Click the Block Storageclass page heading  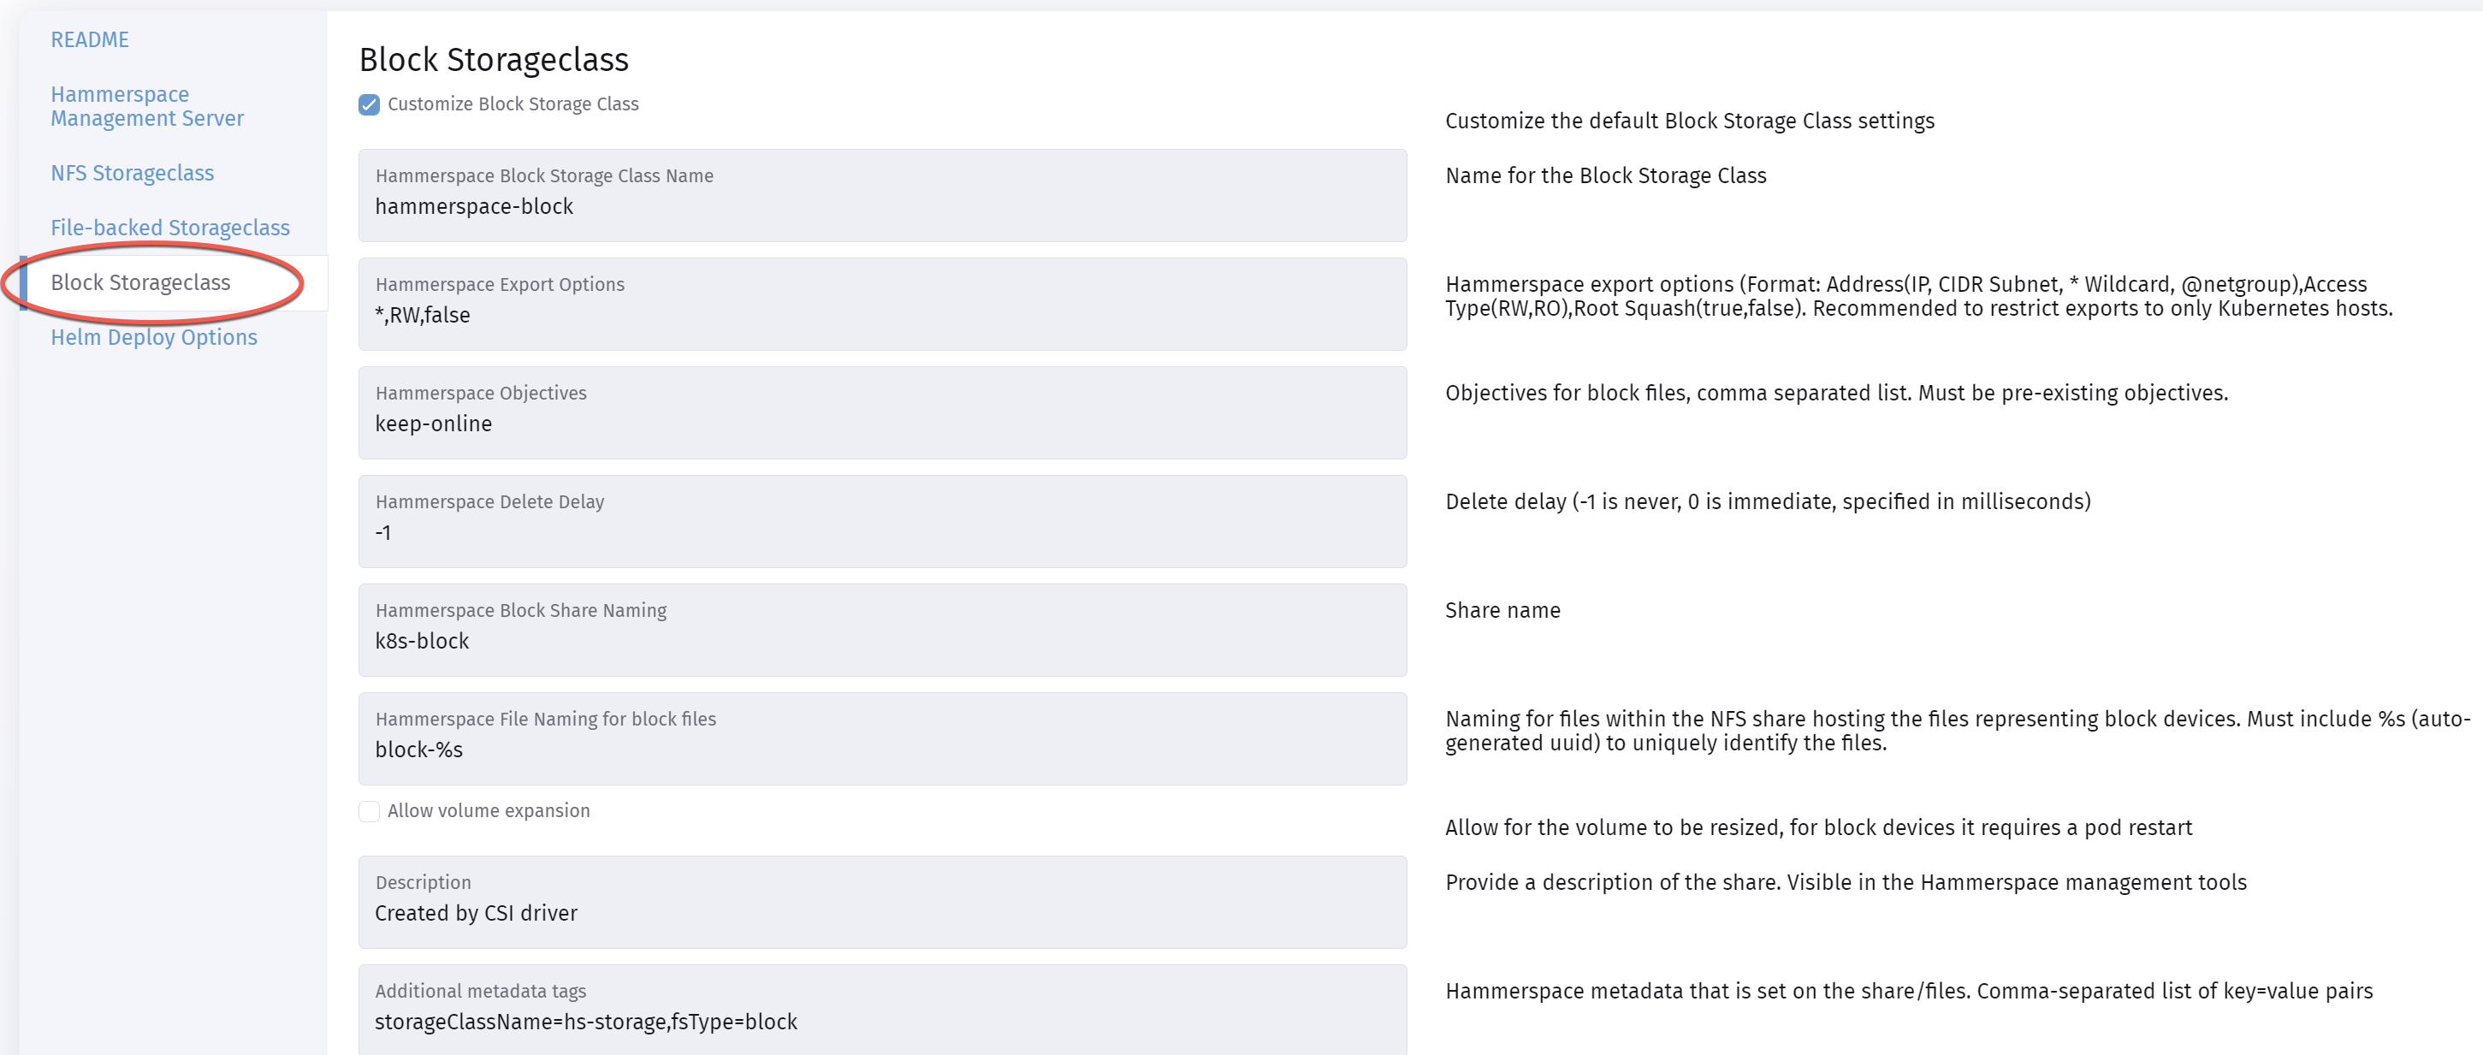click(494, 60)
